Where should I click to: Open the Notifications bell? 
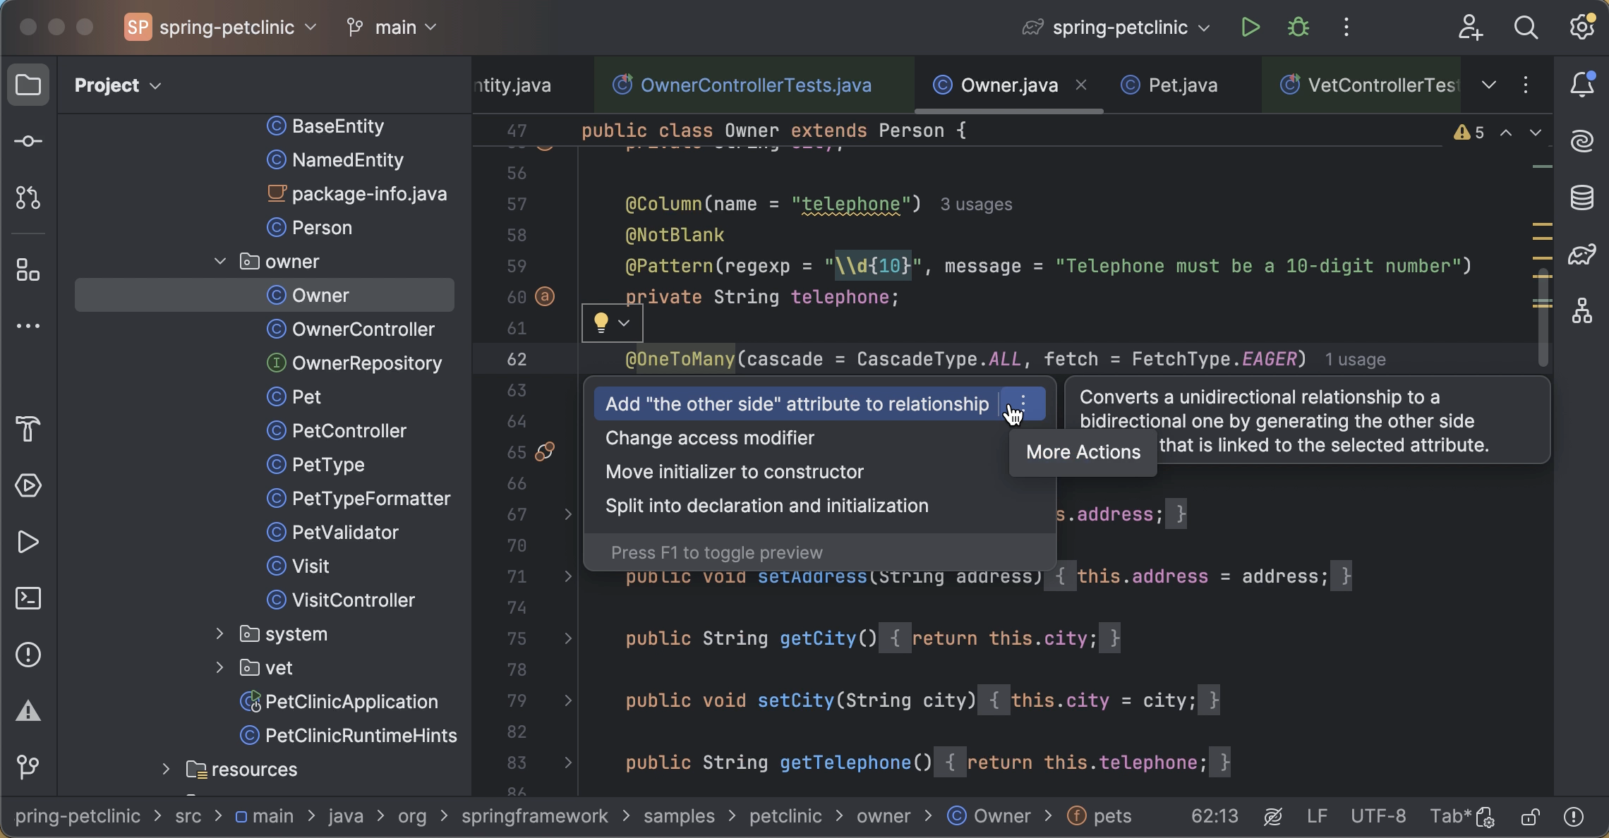[x=1583, y=84]
